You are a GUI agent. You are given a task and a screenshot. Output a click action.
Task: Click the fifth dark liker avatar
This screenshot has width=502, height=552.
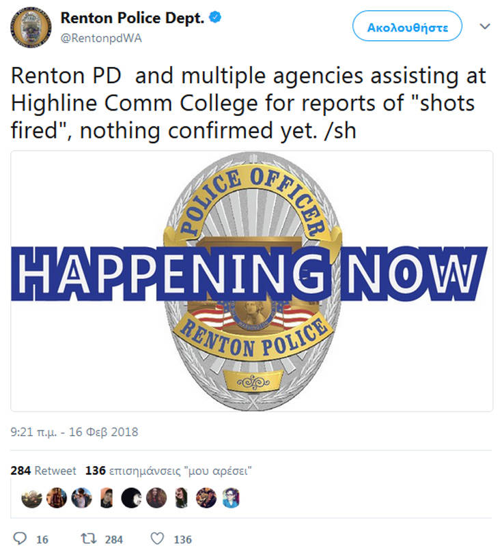[130, 499]
